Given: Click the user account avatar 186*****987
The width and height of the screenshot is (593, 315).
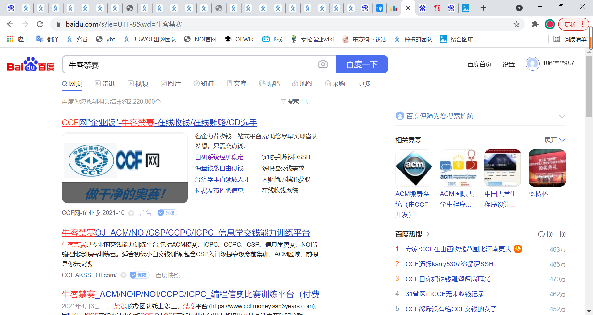Looking at the screenshot, I should 532,64.
